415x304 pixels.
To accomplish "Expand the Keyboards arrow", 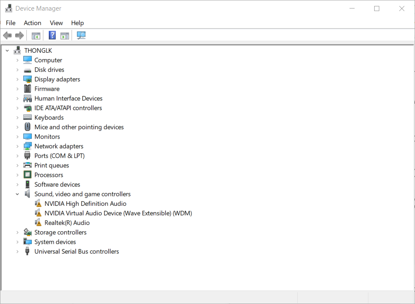I will (x=17, y=117).
